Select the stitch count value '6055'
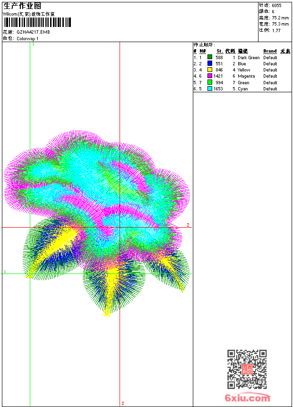 pos(276,6)
